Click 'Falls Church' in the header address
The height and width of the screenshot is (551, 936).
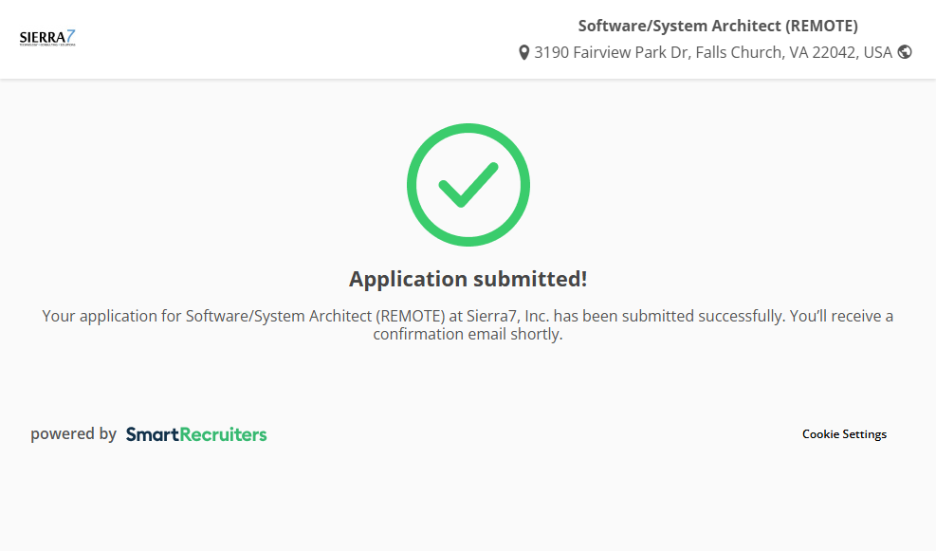[x=739, y=52]
